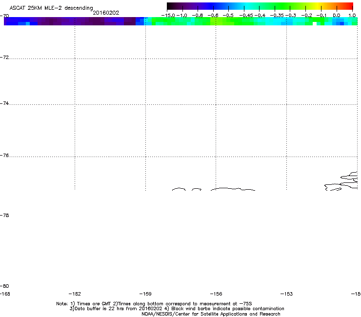
Task: Click the NOAA/NESDIS credit line
Action: tap(211, 314)
